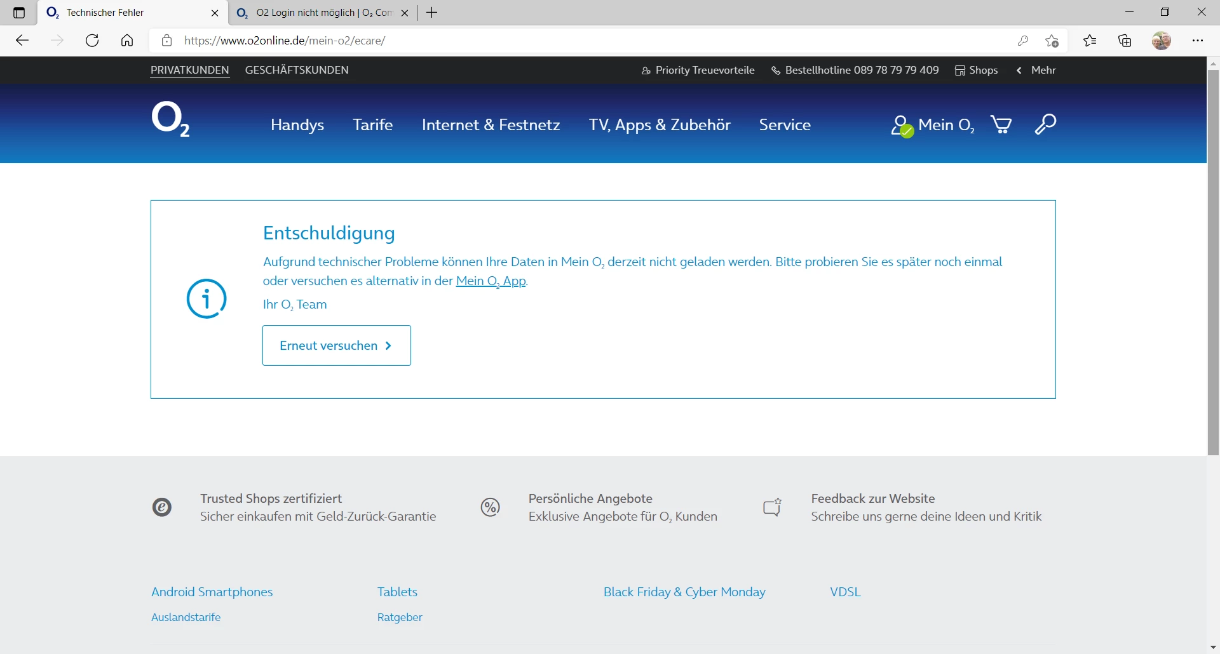Viewport: 1220px width, 654px height.
Task: Open the Handys navigation menu
Action: [x=297, y=125]
